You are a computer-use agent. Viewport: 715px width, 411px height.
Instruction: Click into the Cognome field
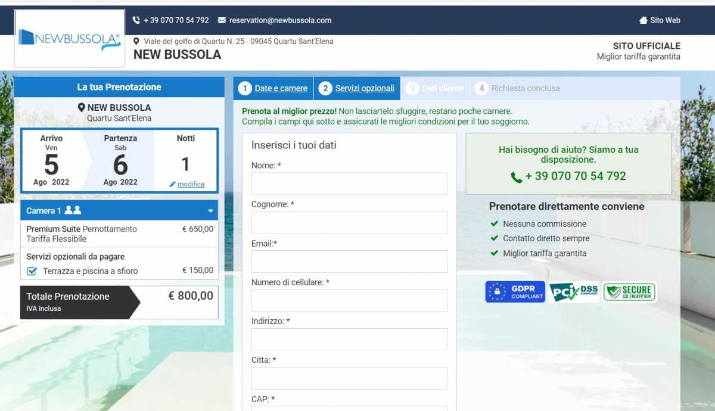tap(349, 222)
